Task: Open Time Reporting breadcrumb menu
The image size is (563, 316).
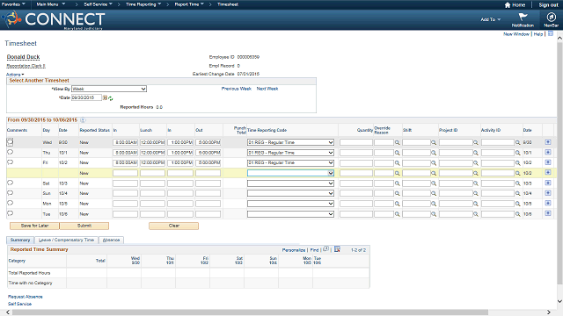Action: pyautogui.click(x=143, y=4)
